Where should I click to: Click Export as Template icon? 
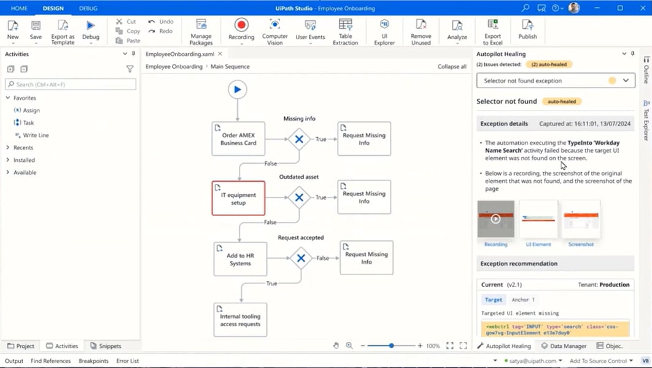pos(63,25)
